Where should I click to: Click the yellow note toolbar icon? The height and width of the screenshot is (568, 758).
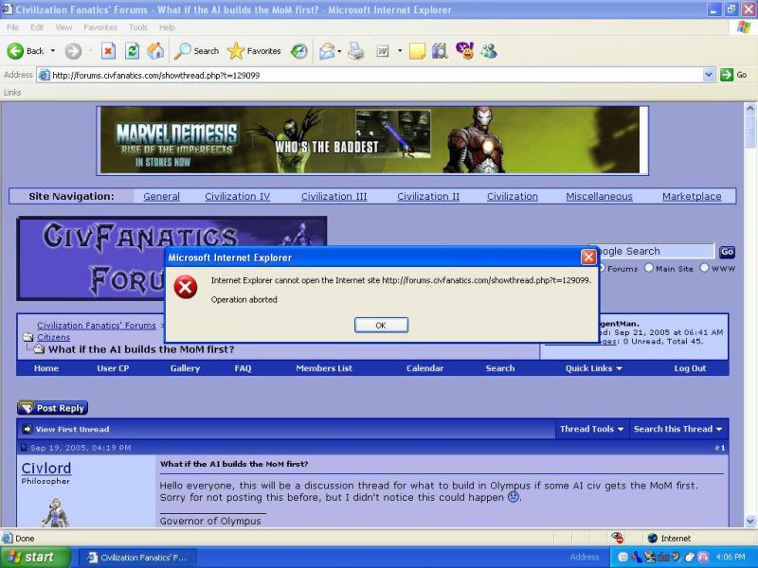417,51
